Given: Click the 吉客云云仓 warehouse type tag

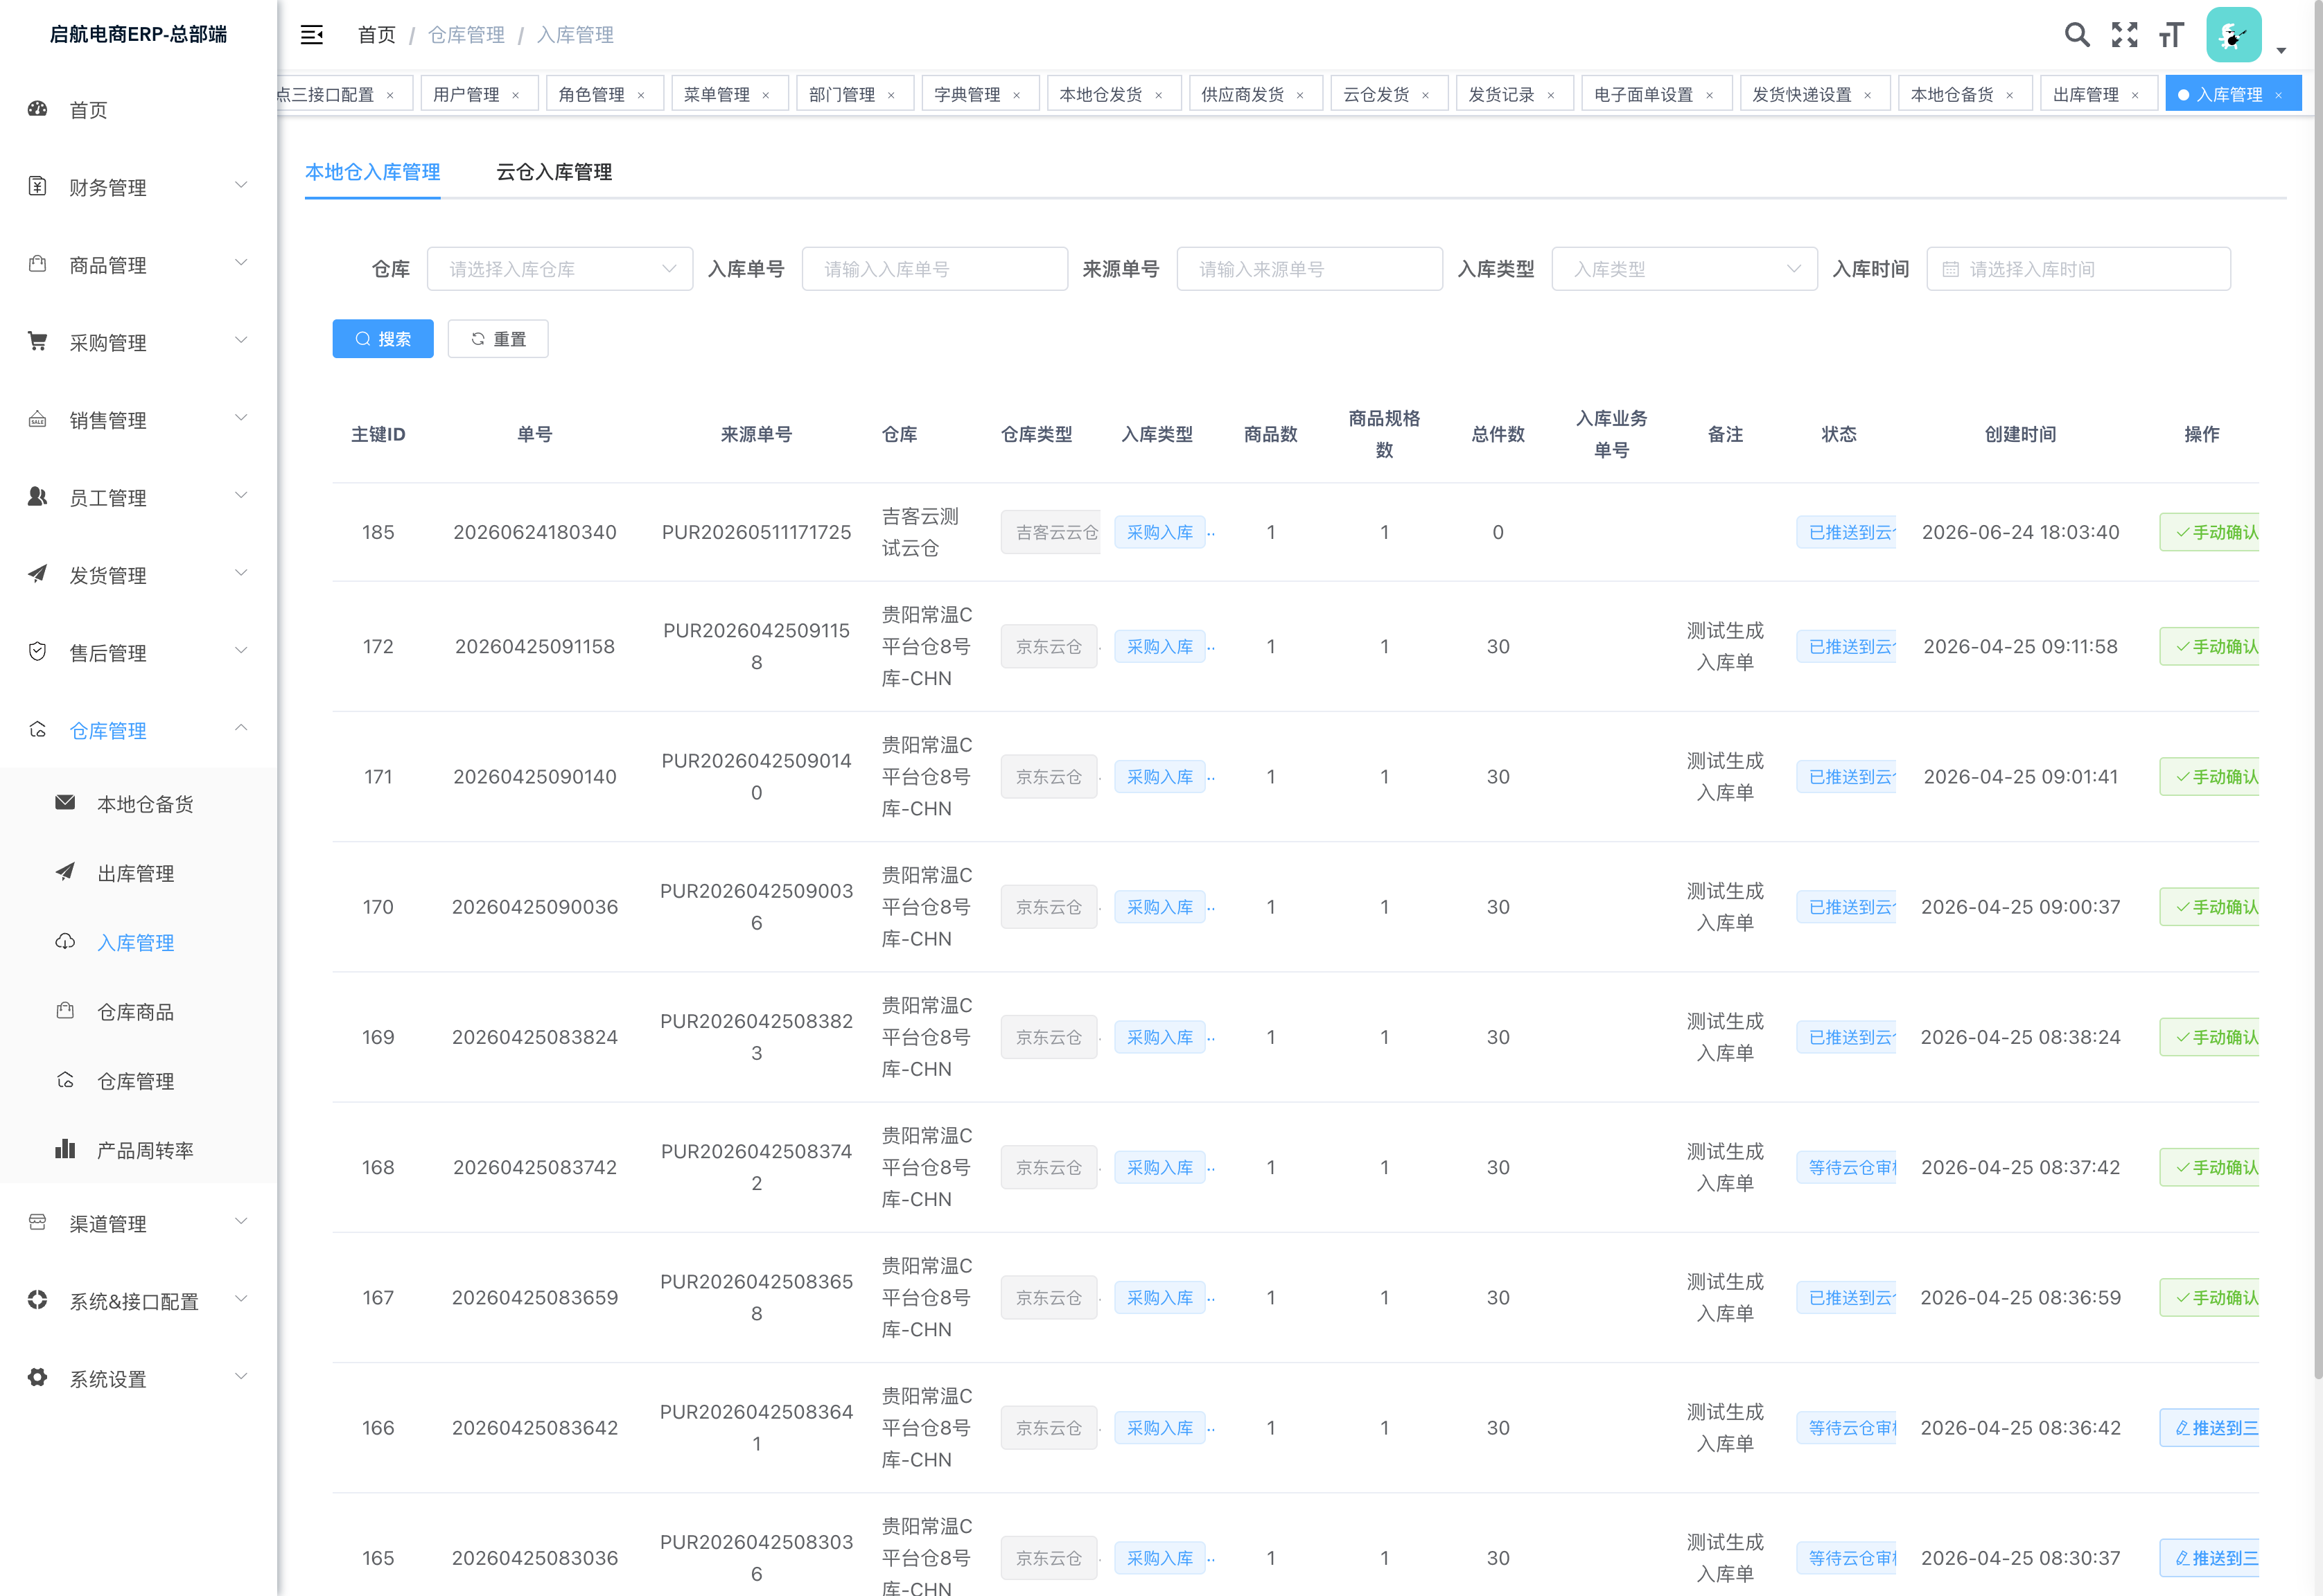Looking at the screenshot, I should tap(1051, 532).
